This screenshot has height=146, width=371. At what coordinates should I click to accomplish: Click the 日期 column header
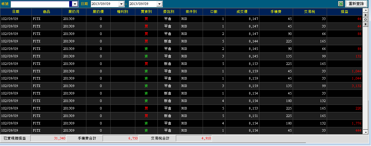click(16, 12)
